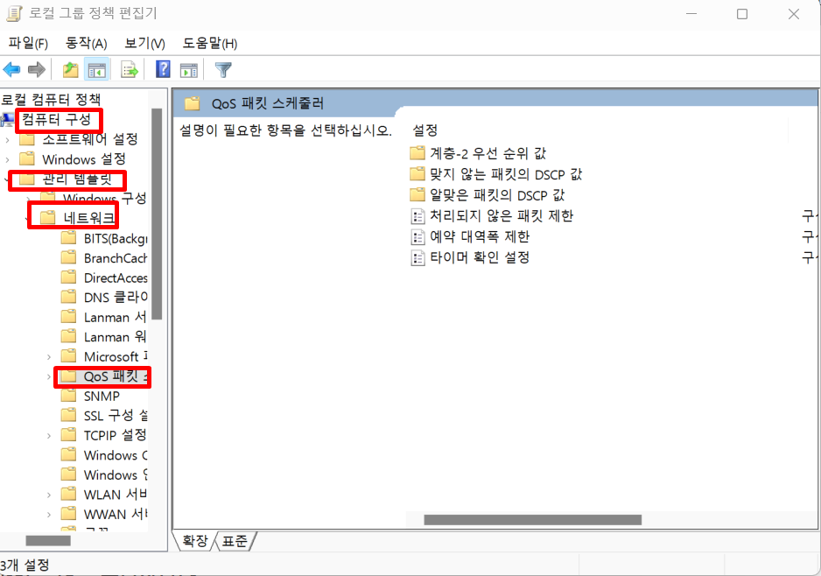Select TCPIP 설정 tree folder
This screenshot has height=576, width=821.
point(115,434)
